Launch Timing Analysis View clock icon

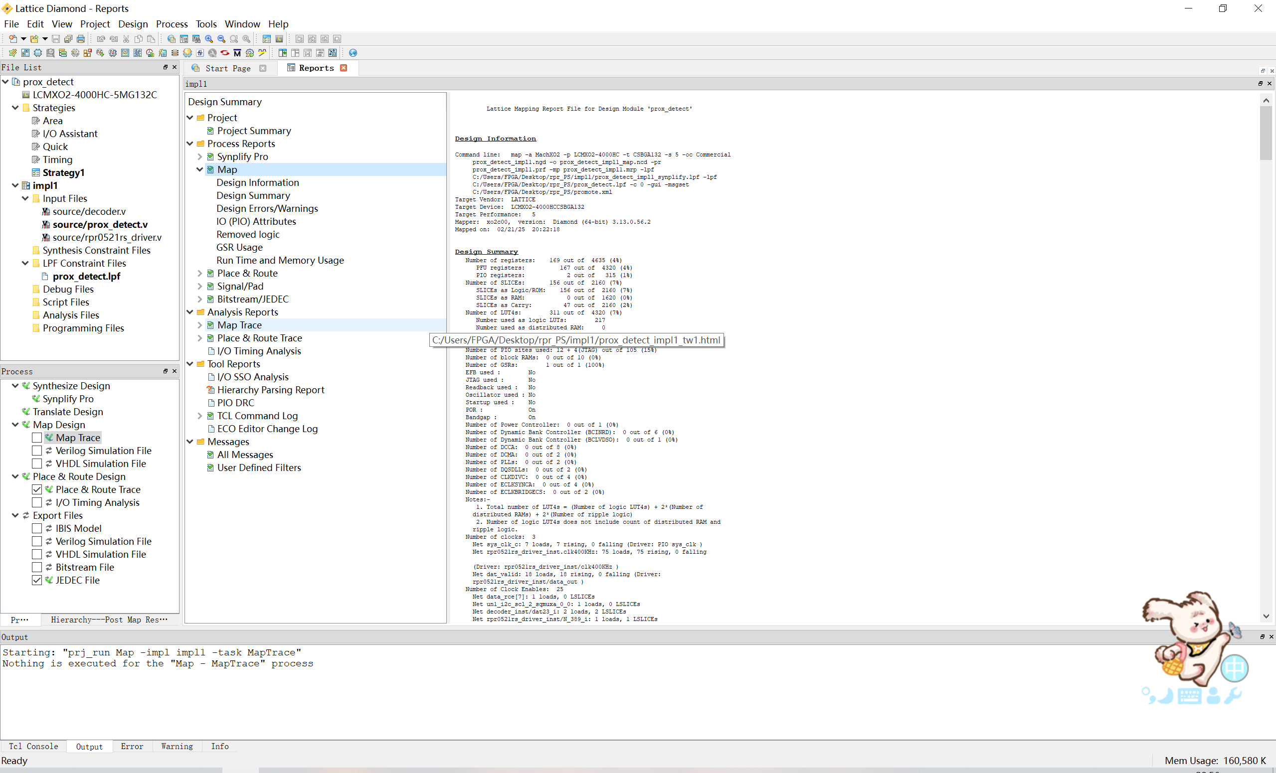(x=150, y=53)
